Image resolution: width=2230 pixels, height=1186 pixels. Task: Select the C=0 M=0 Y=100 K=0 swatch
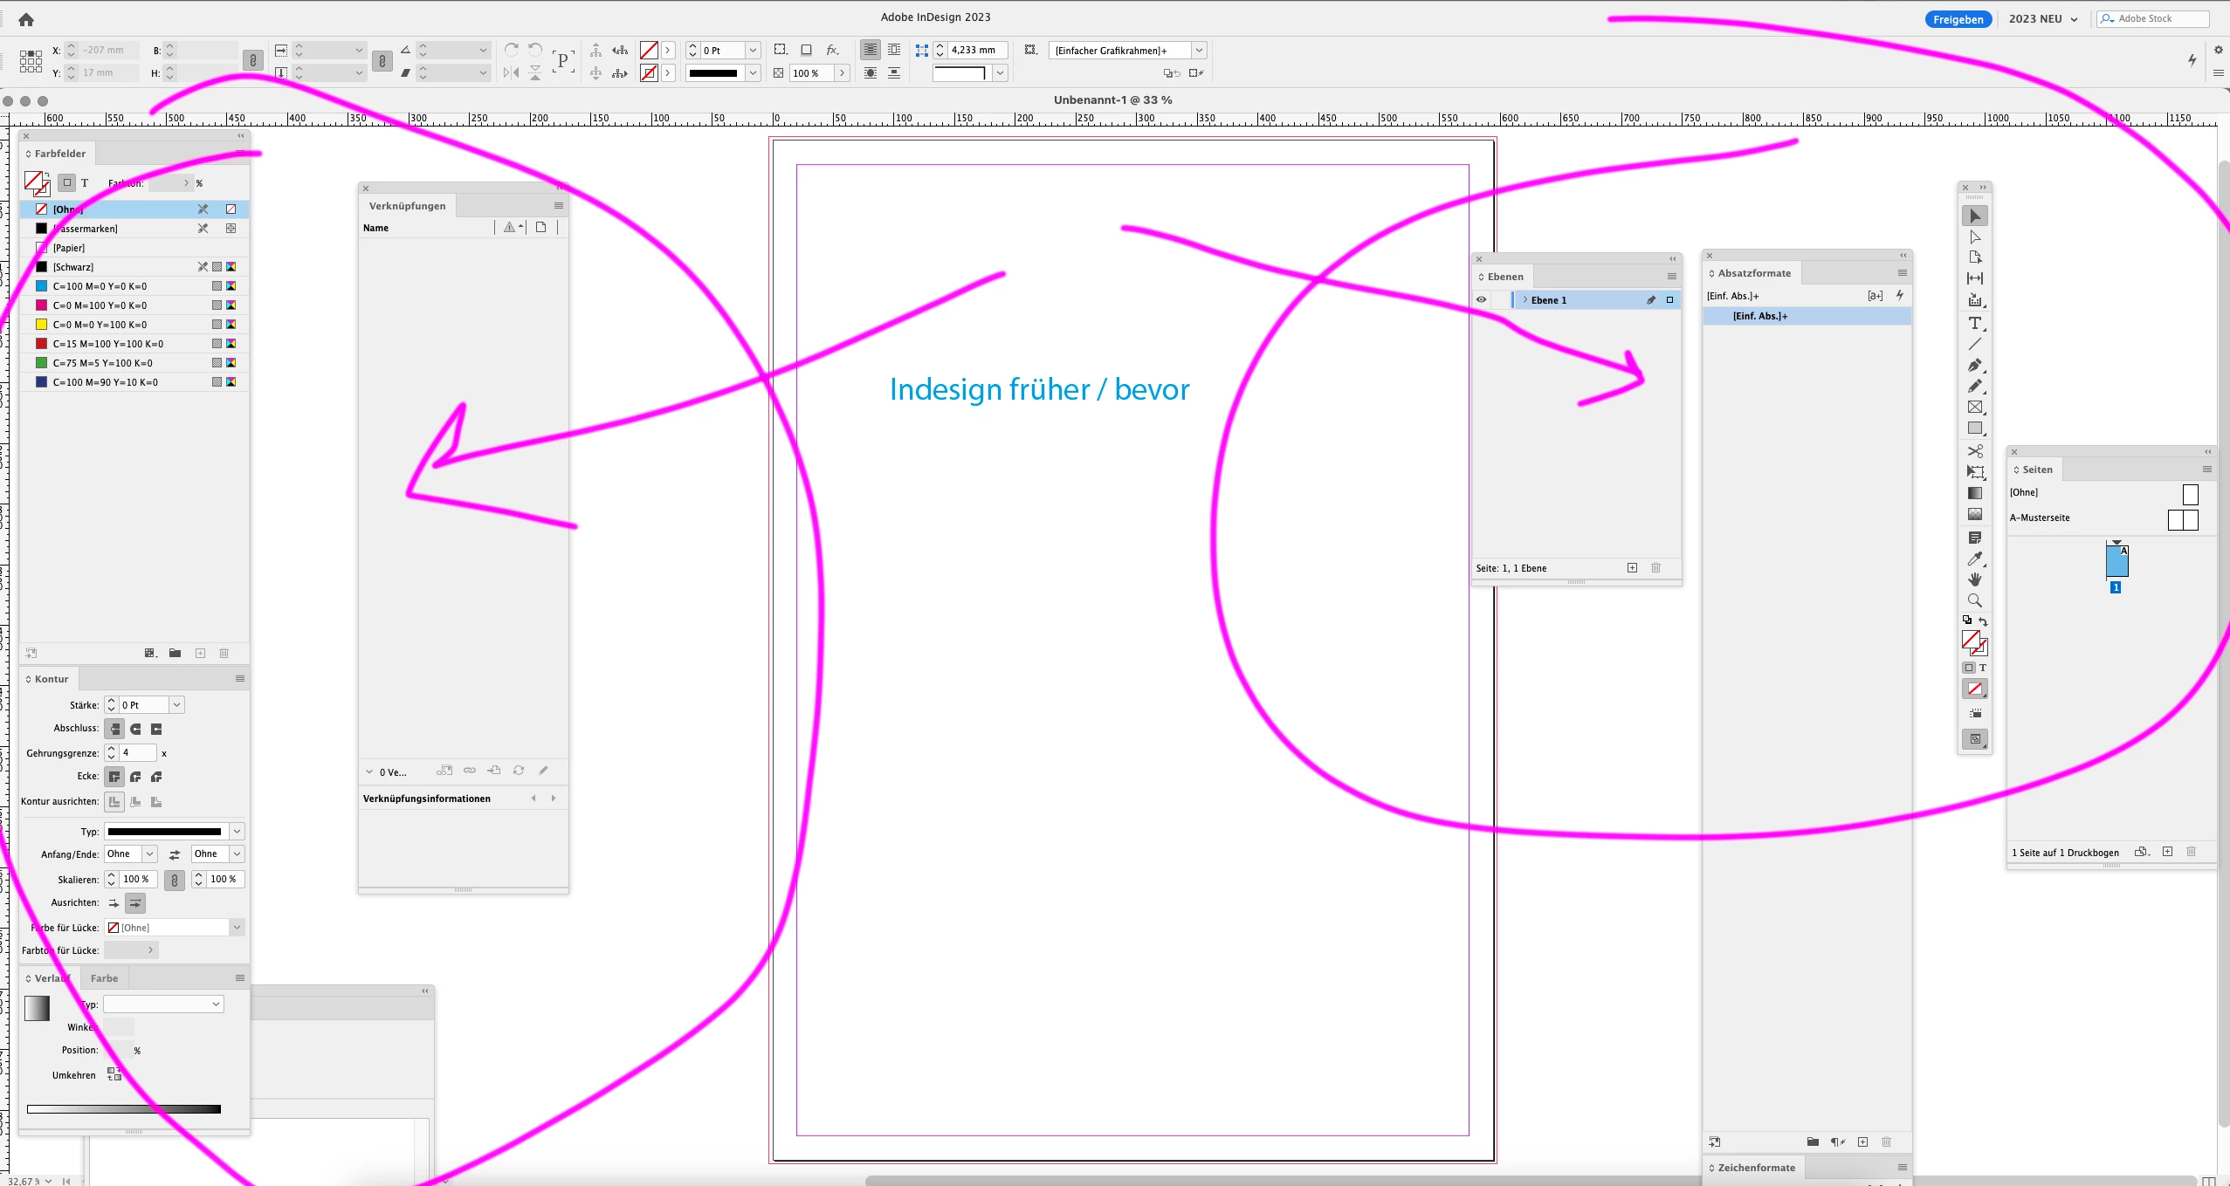tap(100, 325)
